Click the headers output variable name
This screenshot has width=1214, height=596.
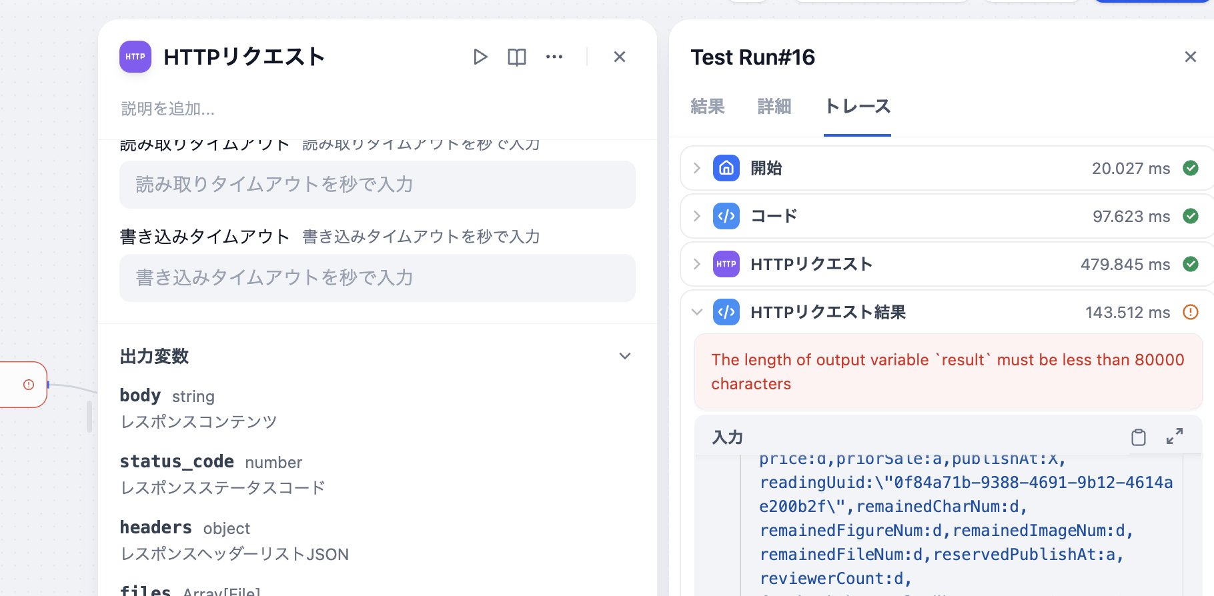156,527
